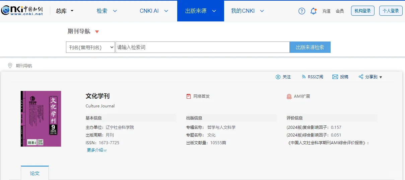The height and width of the screenshot is (180, 405).
Task: Click the 出版文献量 10555篇 line
Action: tap(206, 143)
